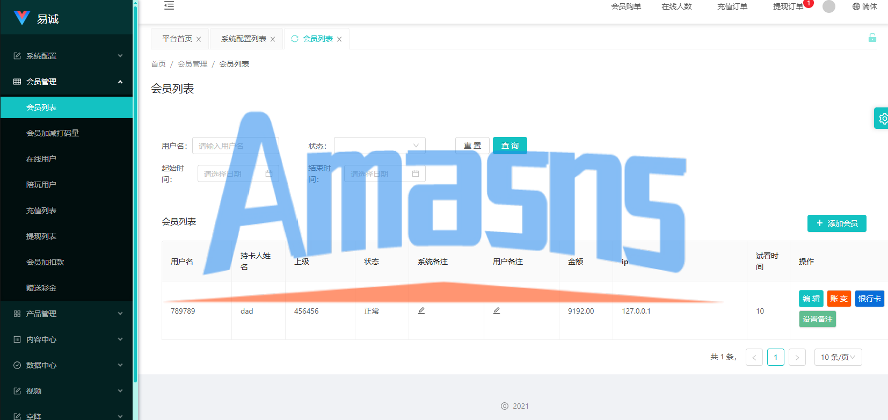Select 会员加扣款 in the sidebar
The image size is (888, 420).
(x=67, y=262)
